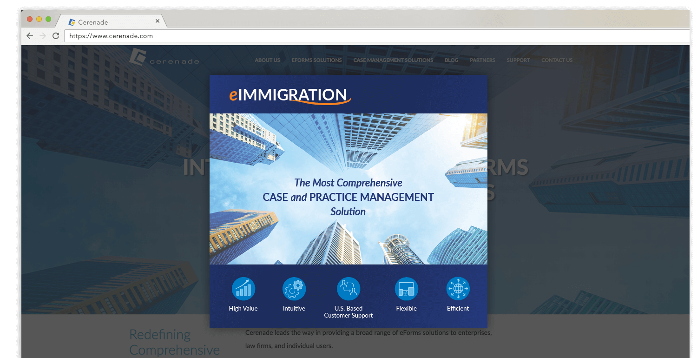Image resolution: width=697 pixels, height=358 pixels.
Task: Click the Efficient globe icon
Action: tap(458, 289)
